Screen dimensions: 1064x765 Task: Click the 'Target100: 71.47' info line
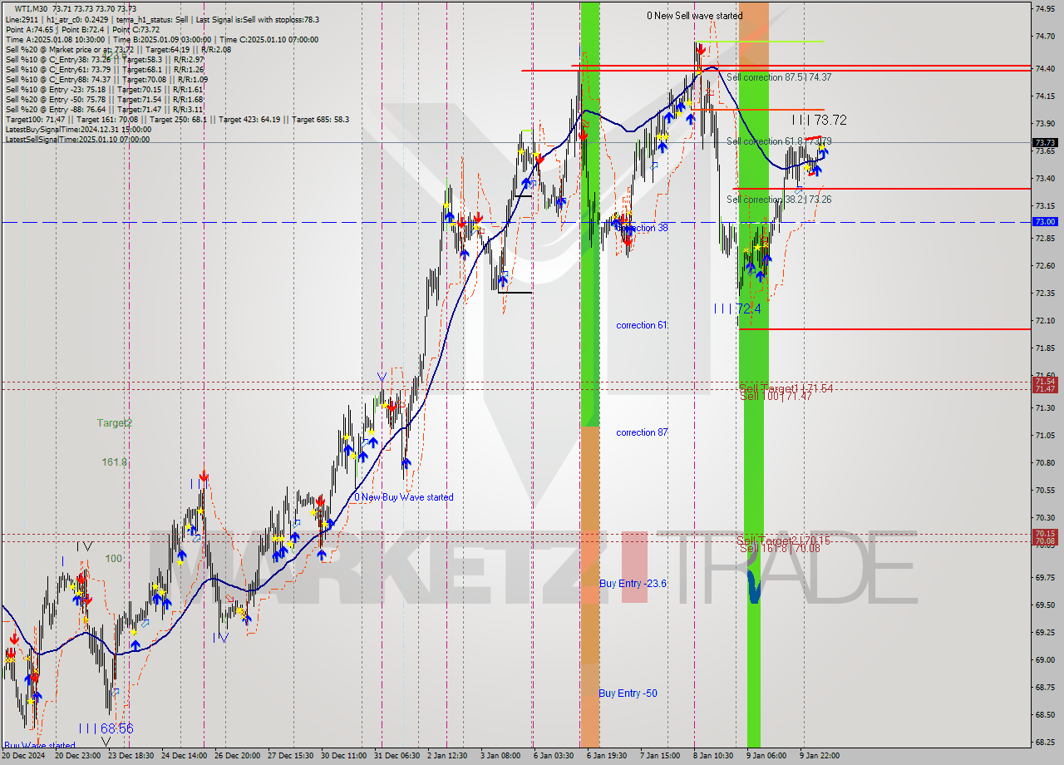(177, 119)
